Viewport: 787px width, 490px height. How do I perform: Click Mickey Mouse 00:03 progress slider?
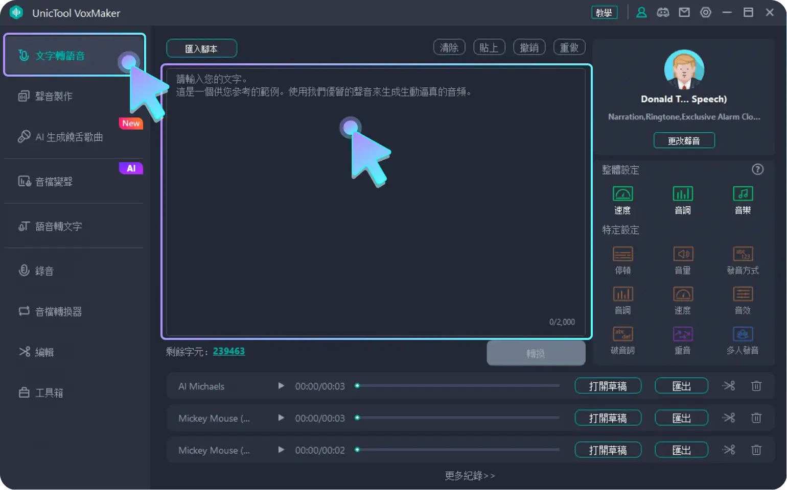(x=458, y=418)
